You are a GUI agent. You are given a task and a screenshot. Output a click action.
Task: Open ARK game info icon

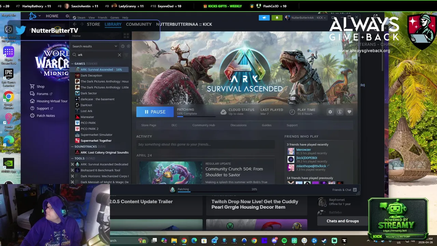coord(340,112)
